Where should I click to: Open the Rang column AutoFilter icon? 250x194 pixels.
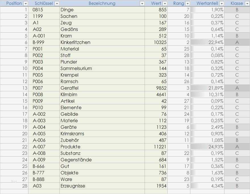tap(188, 3)
